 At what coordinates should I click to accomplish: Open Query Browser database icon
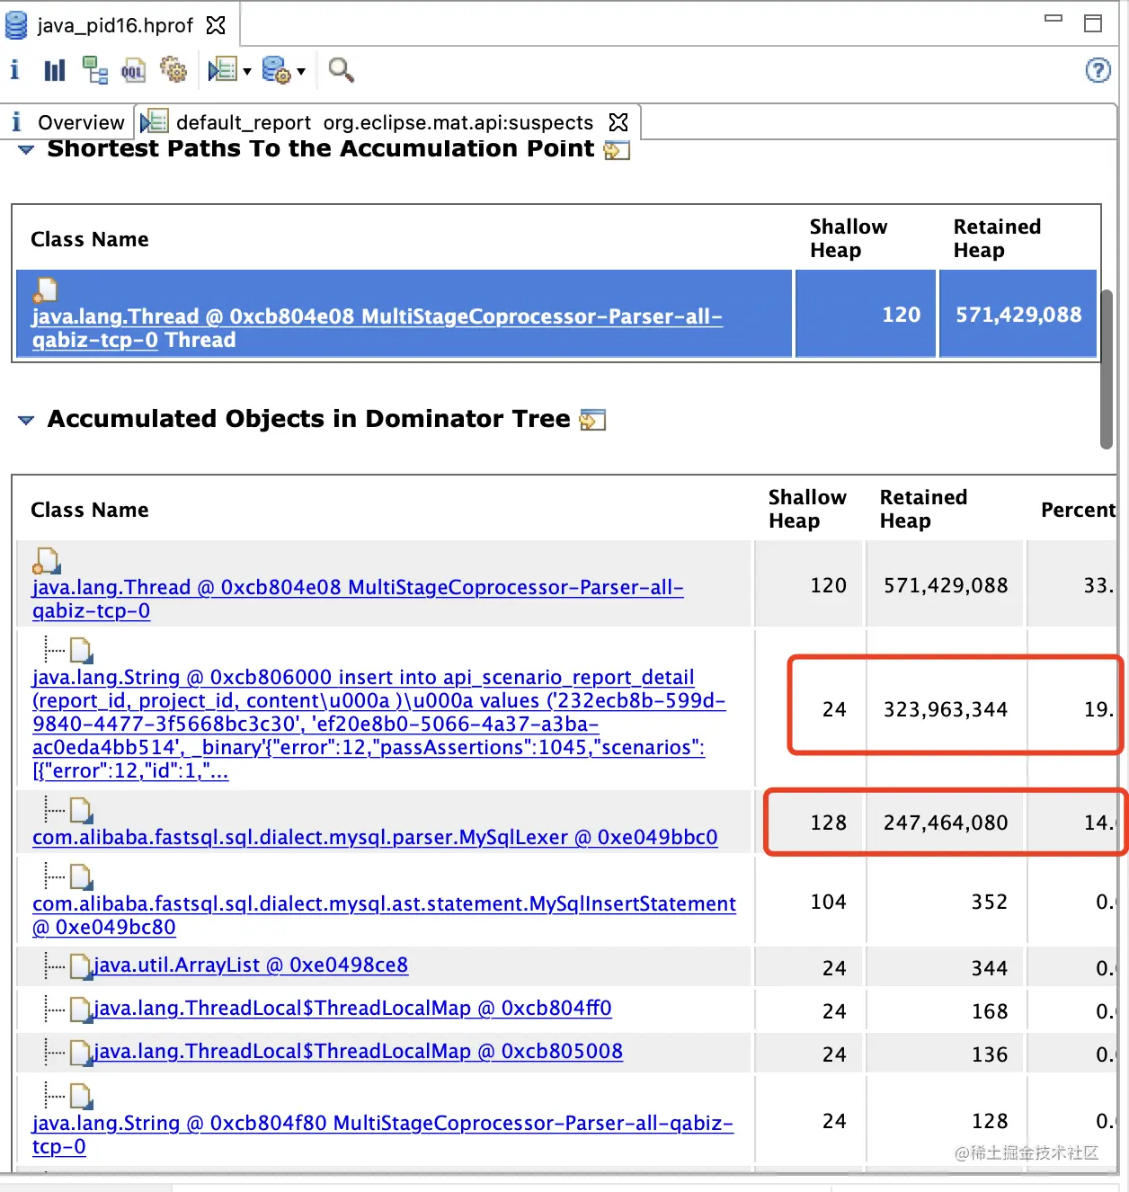point(277,70)
